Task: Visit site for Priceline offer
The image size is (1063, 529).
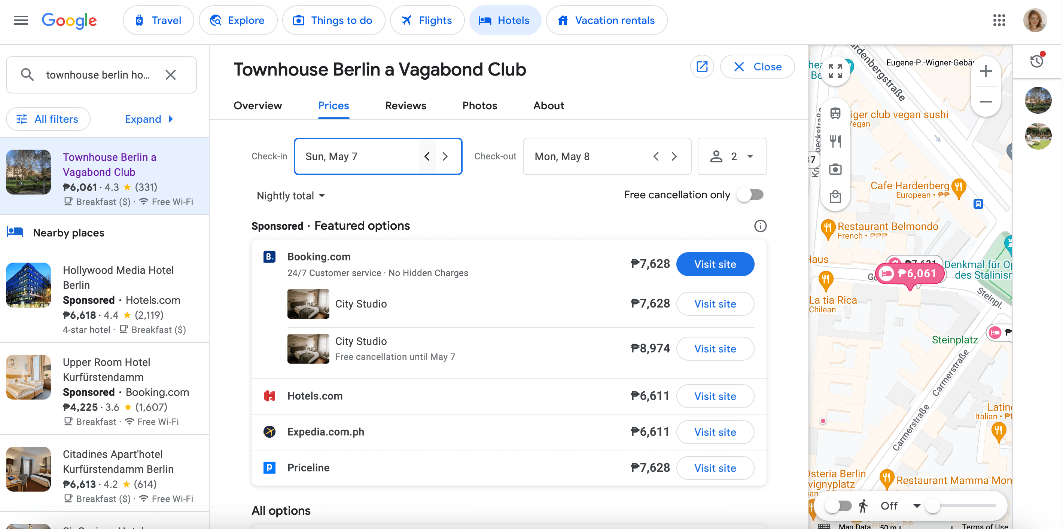Action: pos(715,468)
